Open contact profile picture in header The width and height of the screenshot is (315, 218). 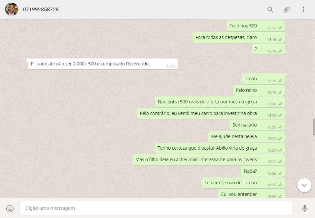click(x=12, y=9)
